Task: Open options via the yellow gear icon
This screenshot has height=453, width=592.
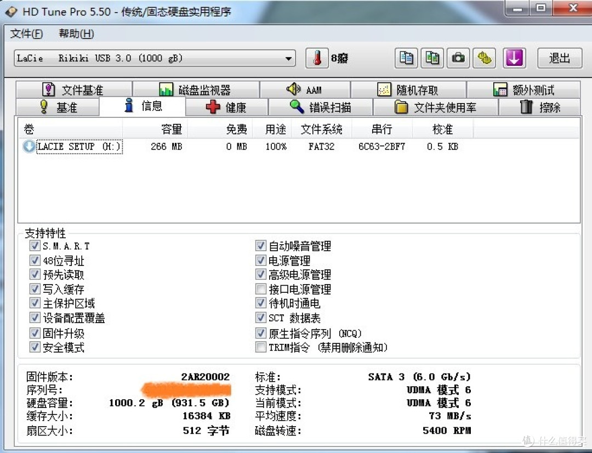Action: click(485, 58)
